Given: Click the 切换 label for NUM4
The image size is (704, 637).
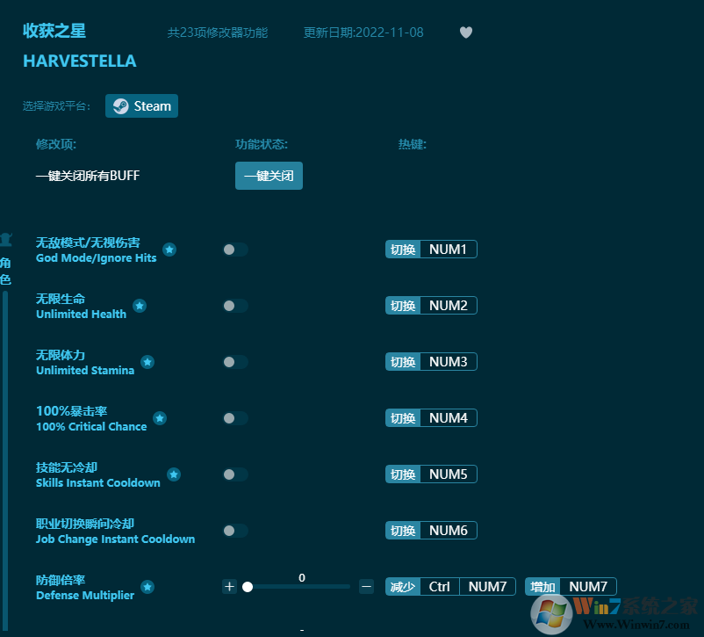Looking at the screenshot, I should pyautogui.click(x=403, y=417).
